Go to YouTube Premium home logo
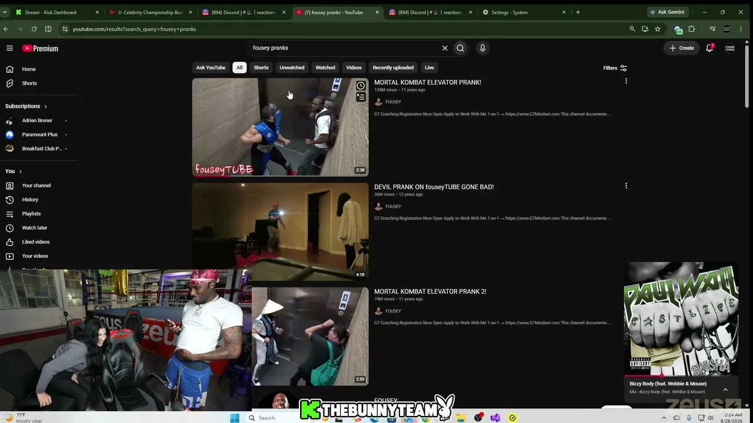 click(40, 48)
